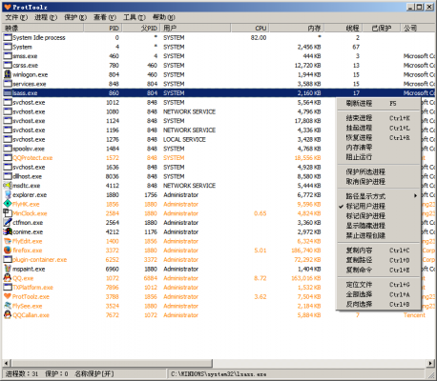Sort by the PID column header
This screenshot has height=381, width=437.
[x=103, y=29]
